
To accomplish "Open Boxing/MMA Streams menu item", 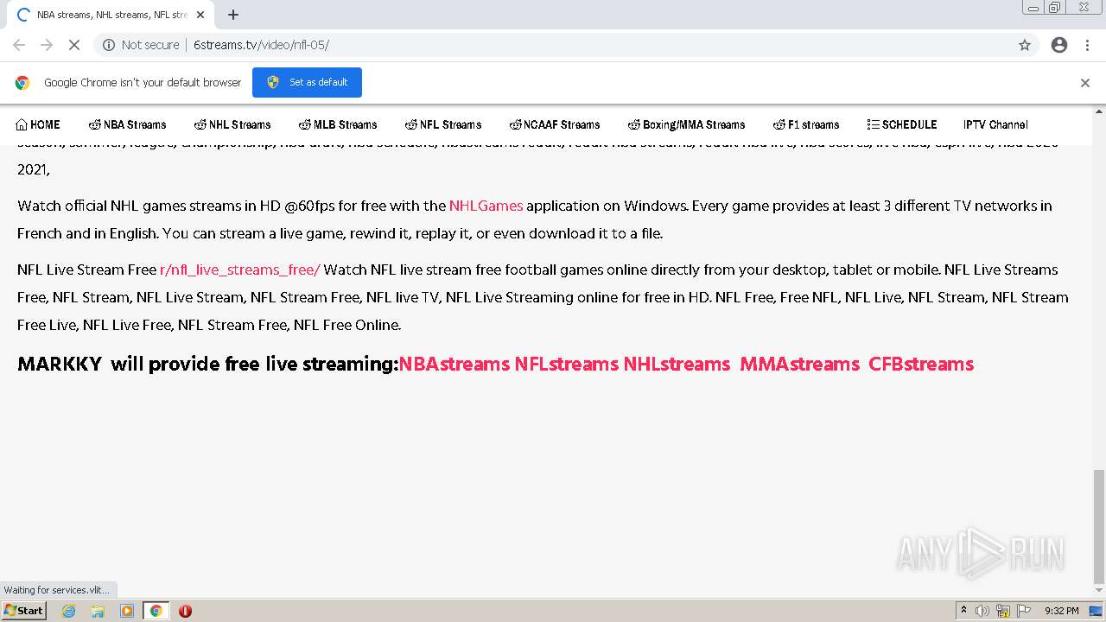I will pos(687,124).
